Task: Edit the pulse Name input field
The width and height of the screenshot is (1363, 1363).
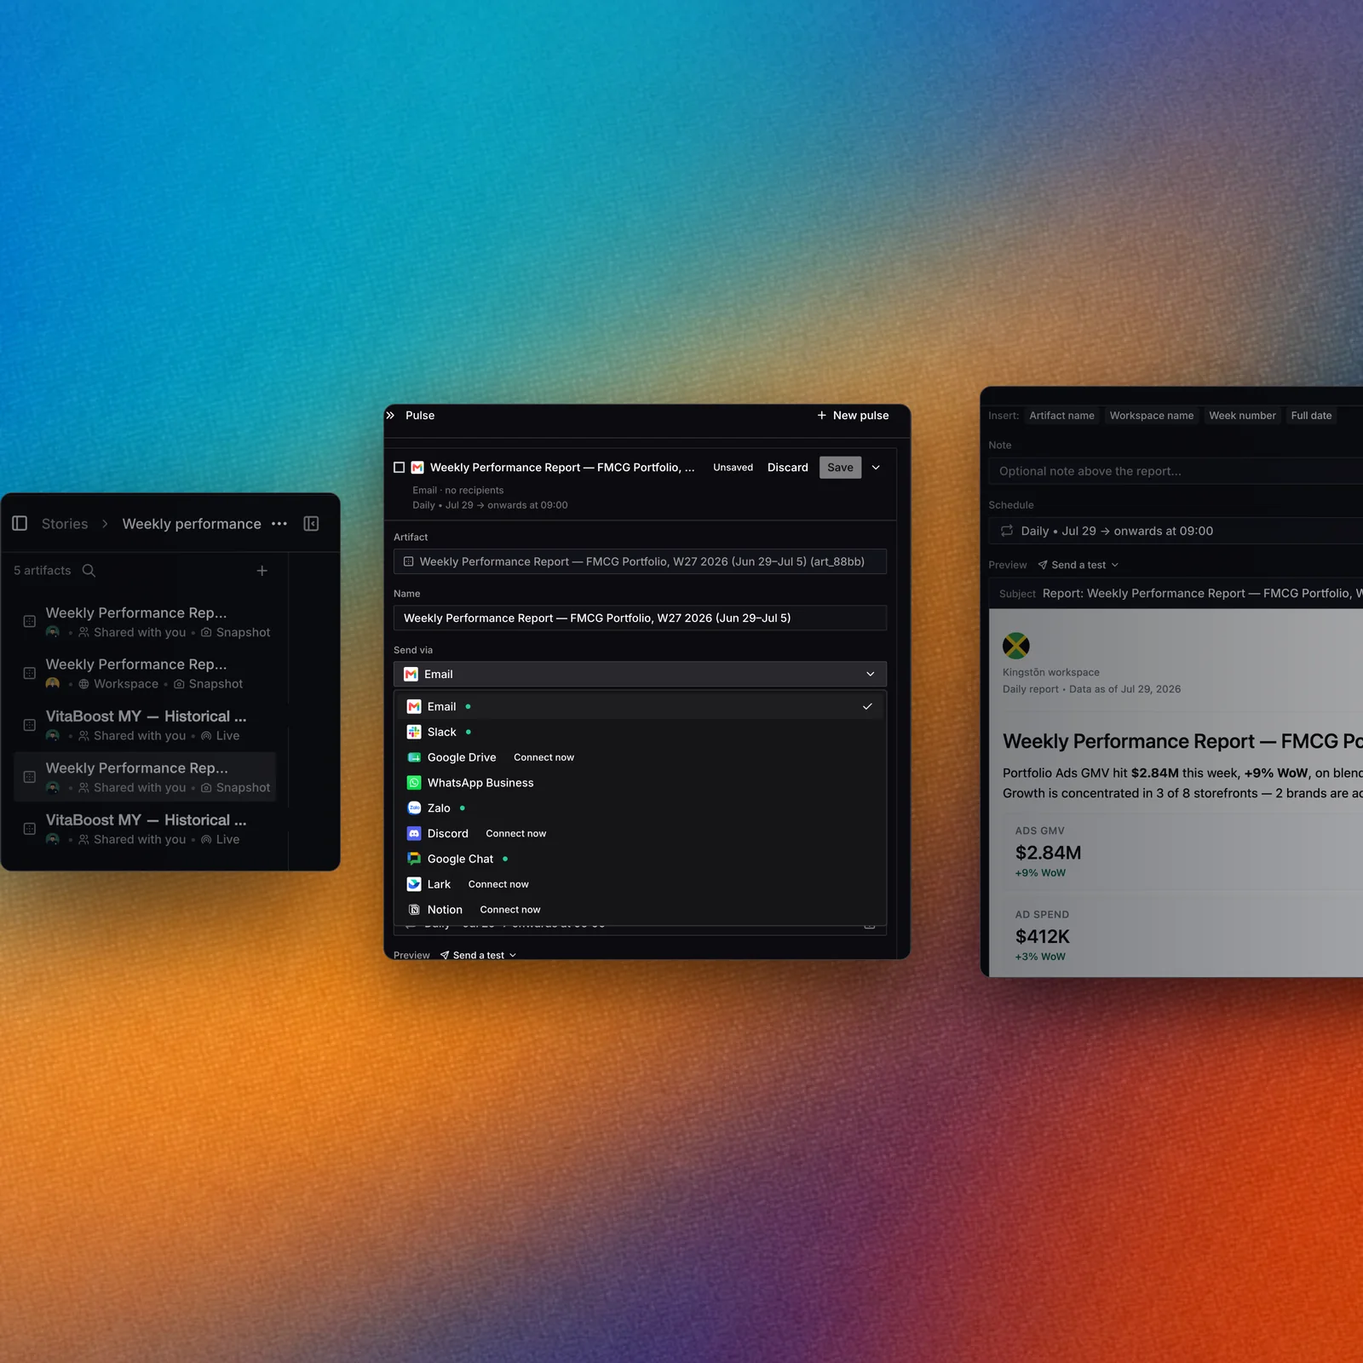Action: (640, 618)
